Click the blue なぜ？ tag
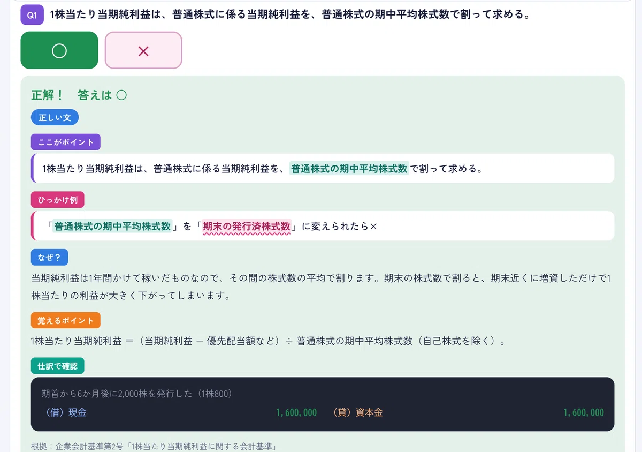The width and height of the screenshot is (642, 452). click(x=50, y=257)
